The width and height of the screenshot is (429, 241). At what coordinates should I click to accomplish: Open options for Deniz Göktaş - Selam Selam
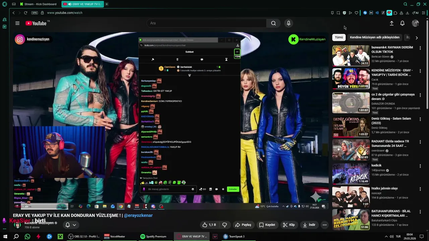pos(420,119)
